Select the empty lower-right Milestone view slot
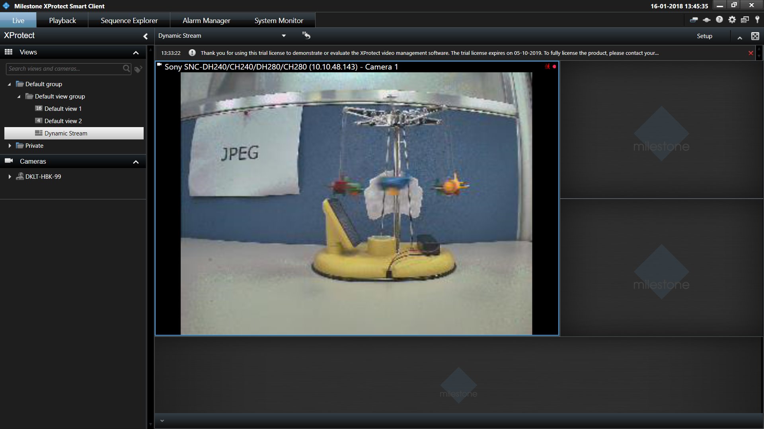Image resolution: width=764 pixels, height=429 pixels. pos(661,268)
